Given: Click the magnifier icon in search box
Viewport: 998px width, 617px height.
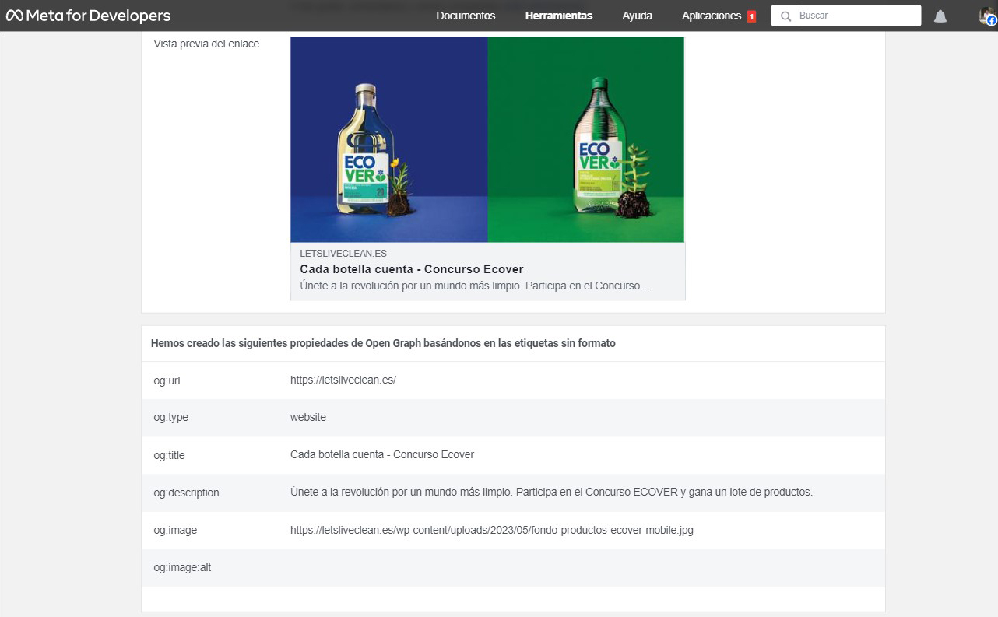Looking at the screenshot, I should point(786,16).
